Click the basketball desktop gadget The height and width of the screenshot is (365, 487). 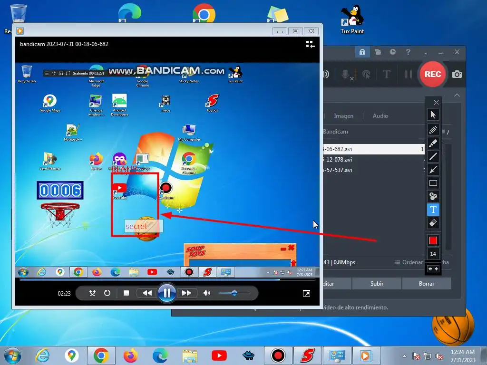pyautogui.click(x=453, y=326)
